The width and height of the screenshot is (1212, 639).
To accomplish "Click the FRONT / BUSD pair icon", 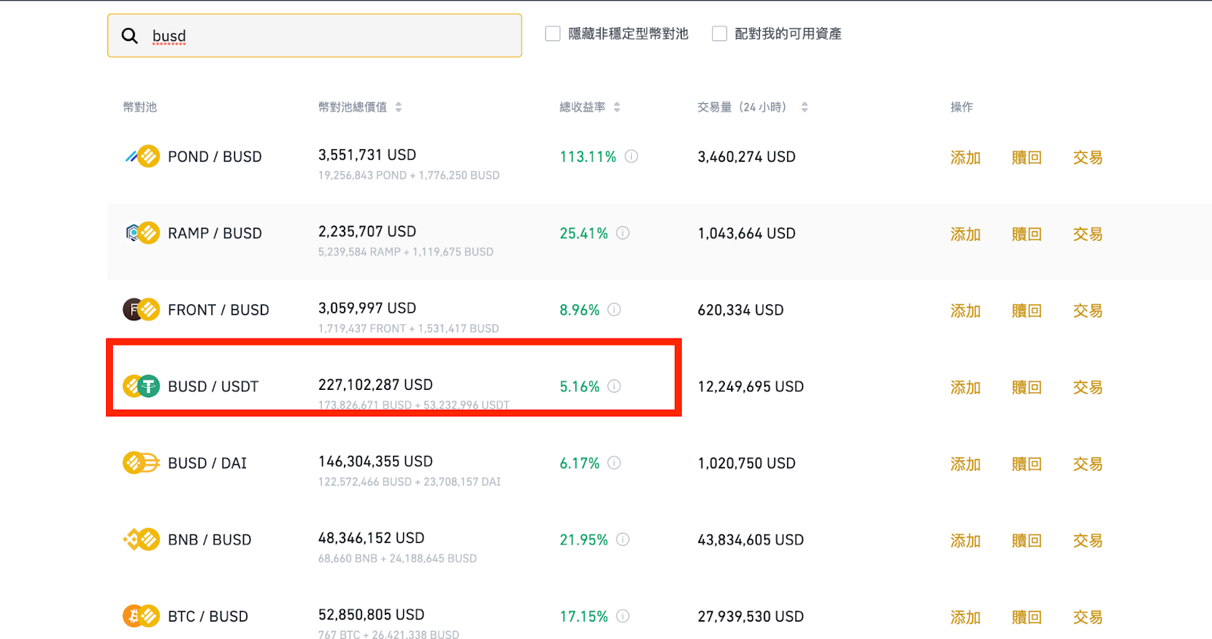I will tap(142, 310).
